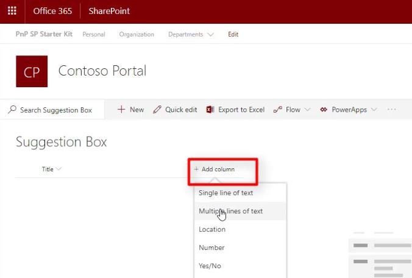
Task: Go to the Organization navigation link
Action: pyautogui.click(x=137, y=34)
